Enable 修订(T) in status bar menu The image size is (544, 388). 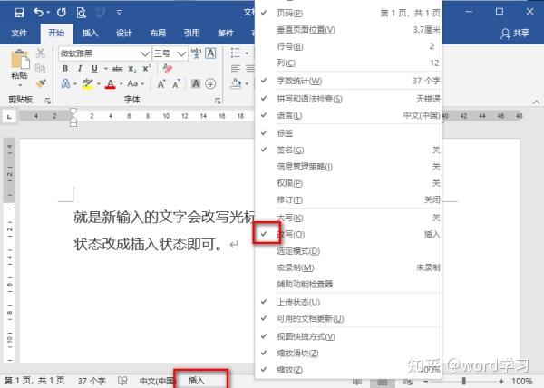[348, 200]
